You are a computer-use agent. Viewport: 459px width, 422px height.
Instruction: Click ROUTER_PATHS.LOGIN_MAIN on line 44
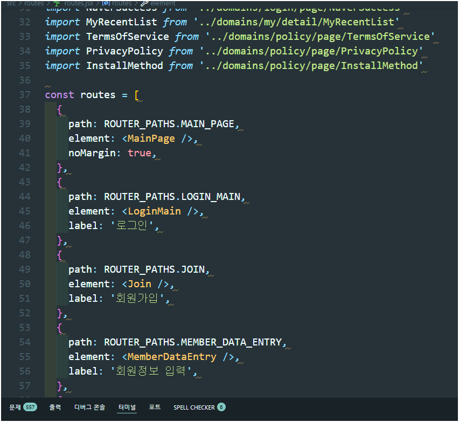172,197
